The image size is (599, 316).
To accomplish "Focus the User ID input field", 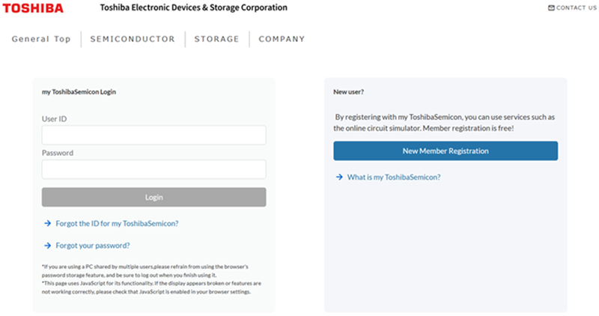I will pyautogui.click(x=154, y=135).
